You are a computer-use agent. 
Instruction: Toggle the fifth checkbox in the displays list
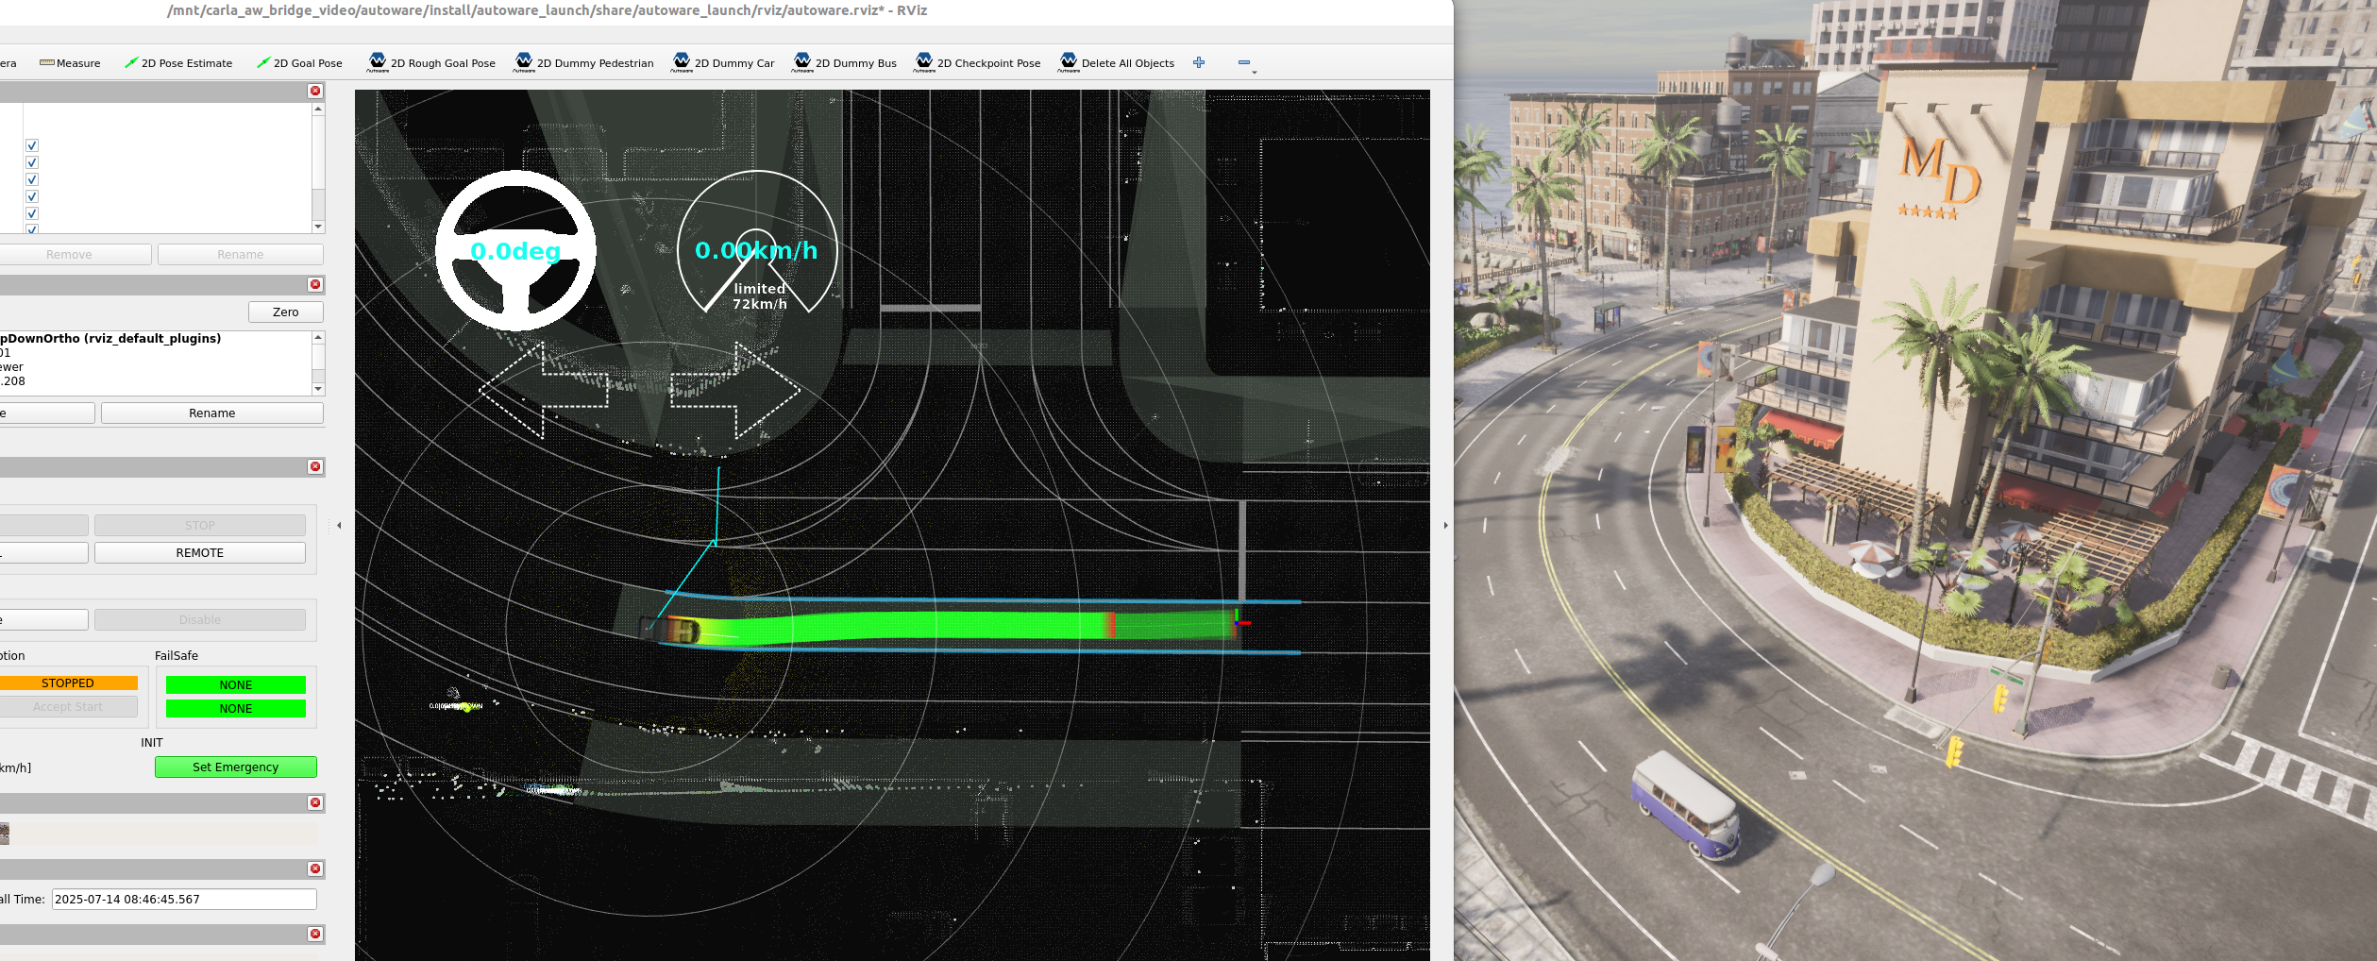click(x=32, y=213)
